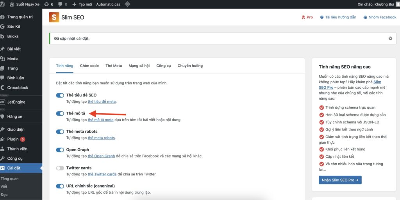The height and width of the screenshot is (200, 400).
Task: Open the Mạng xã hội tab
Action: [x=139, y=66]
